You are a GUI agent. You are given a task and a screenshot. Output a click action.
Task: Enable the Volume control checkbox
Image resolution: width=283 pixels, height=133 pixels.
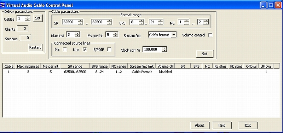click(x=210, y=35)
